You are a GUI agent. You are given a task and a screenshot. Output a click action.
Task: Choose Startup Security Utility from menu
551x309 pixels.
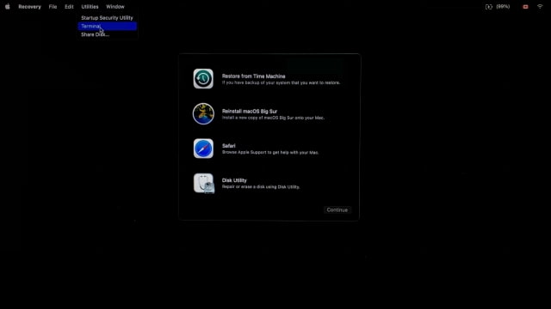click(107, 18)
